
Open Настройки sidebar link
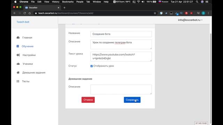click(29, 55)
